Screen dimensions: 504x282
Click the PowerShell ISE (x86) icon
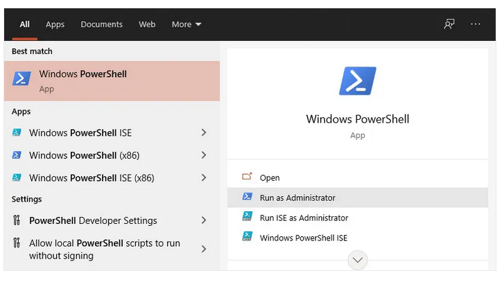(x=17, y=178)
